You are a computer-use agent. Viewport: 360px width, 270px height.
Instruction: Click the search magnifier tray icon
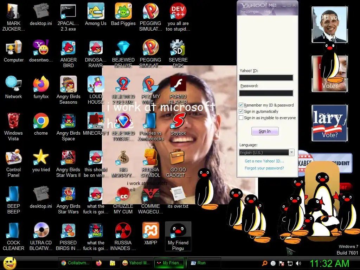[x=265, y=263]
